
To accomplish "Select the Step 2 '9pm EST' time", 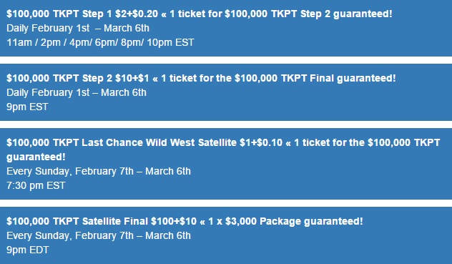I will tap(27, 107).
